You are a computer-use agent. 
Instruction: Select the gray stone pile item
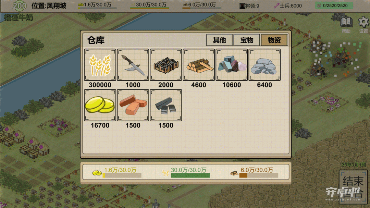264,65
